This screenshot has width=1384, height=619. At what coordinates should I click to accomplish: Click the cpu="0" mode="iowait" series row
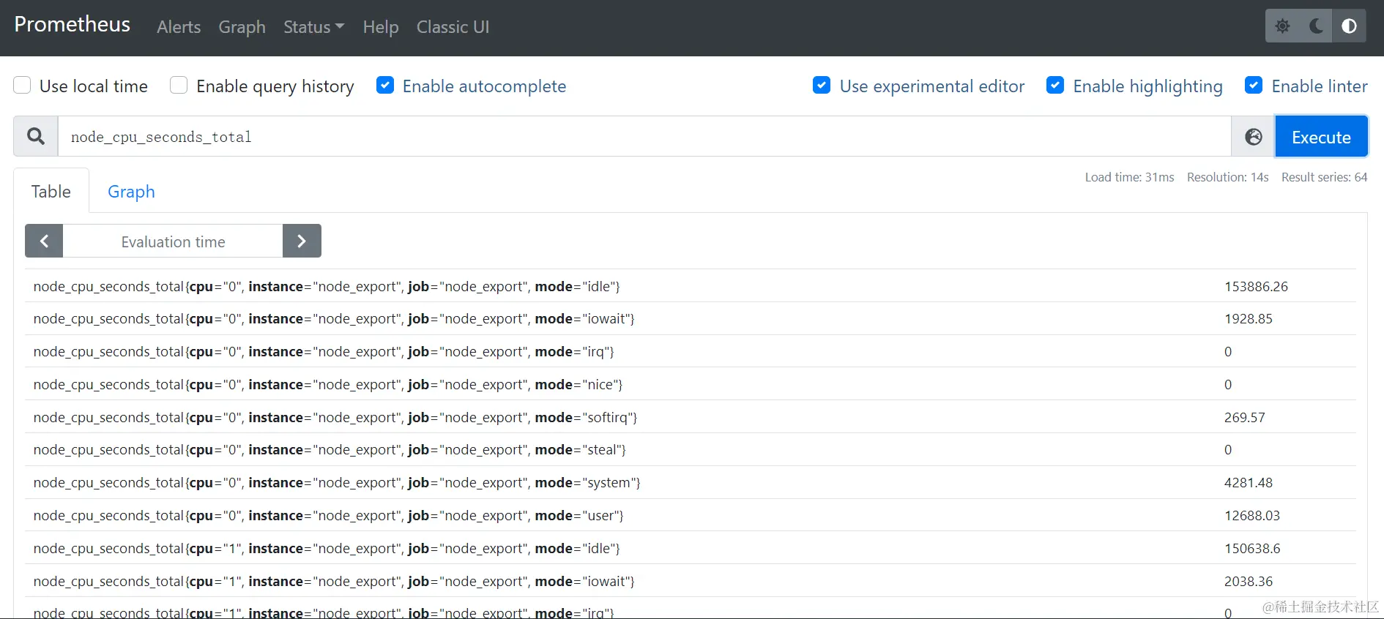[x=691, y=318]
